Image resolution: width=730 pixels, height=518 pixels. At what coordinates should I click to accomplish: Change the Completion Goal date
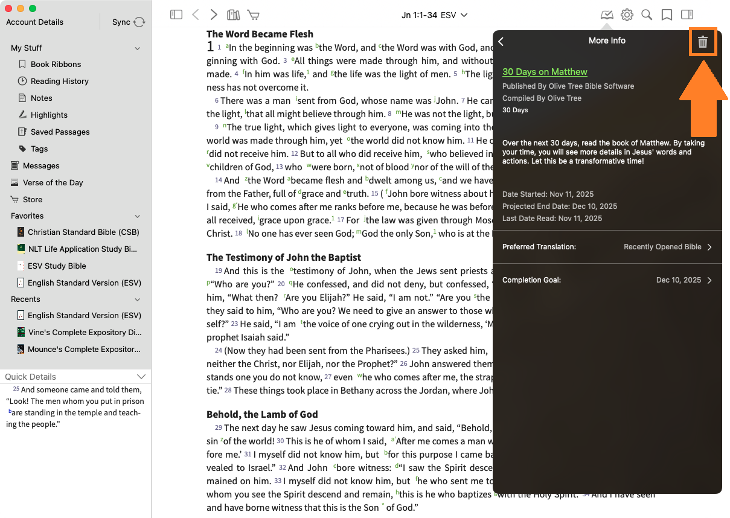pyautogui.click(x=607, y=280)
